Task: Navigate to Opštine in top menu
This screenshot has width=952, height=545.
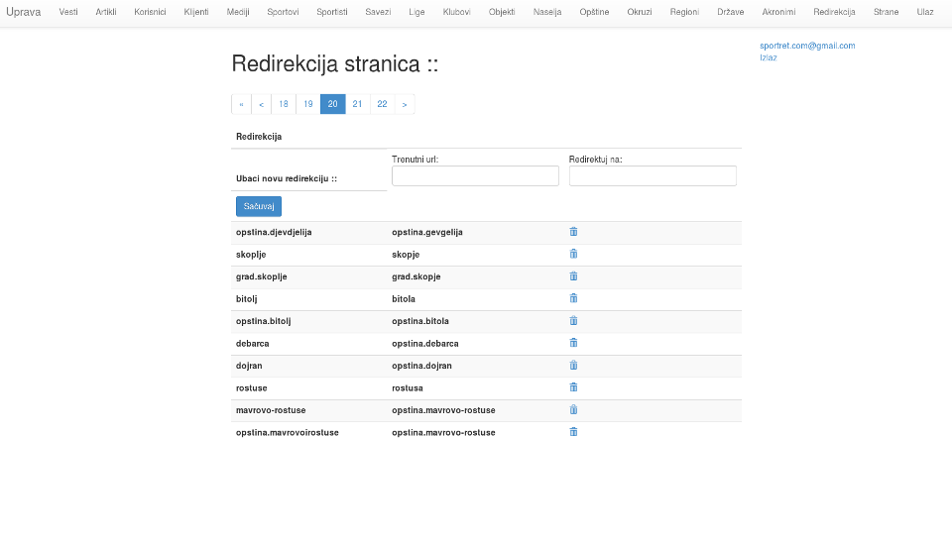Action: click(594, 12)
